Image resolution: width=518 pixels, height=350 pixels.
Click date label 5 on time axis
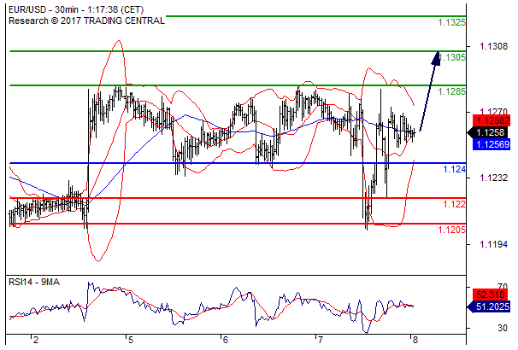pos(131,340)
